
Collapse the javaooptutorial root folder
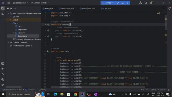8,13
